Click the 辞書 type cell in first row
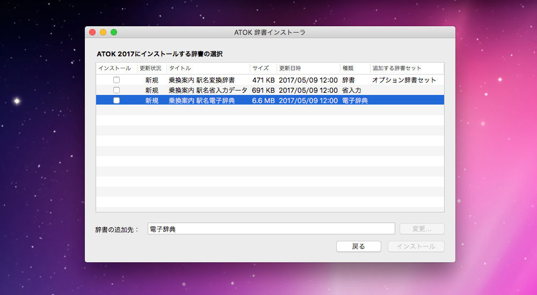This screenshot has height=295, width=537. point(349,80)
